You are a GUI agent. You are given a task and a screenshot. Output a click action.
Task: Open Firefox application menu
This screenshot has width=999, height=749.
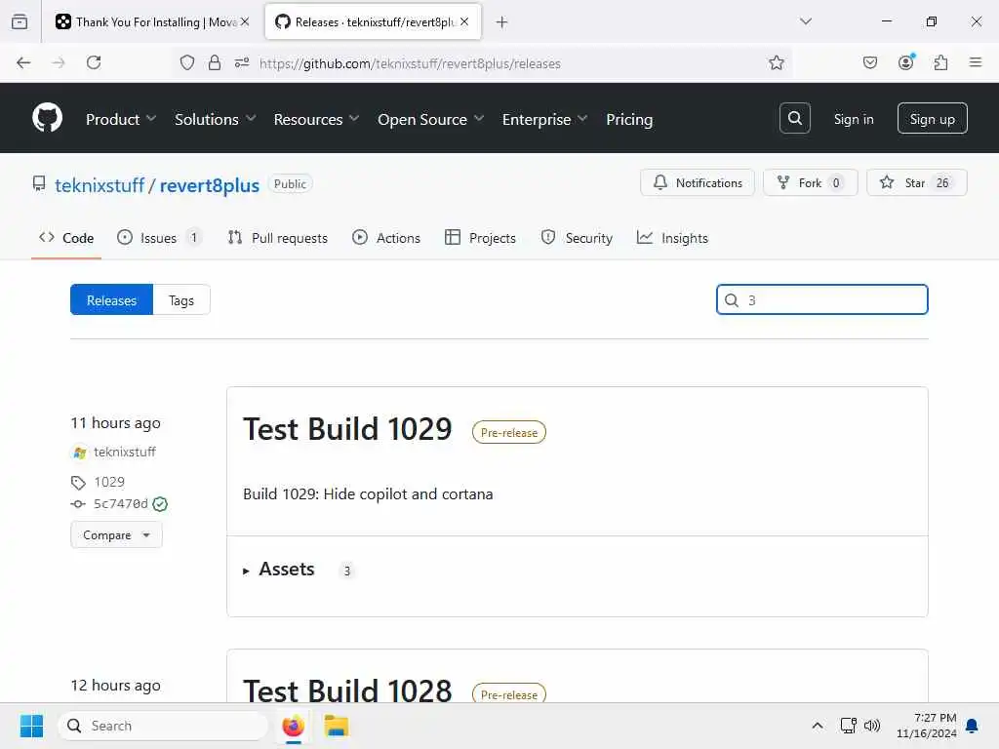[x=975, y=62]
